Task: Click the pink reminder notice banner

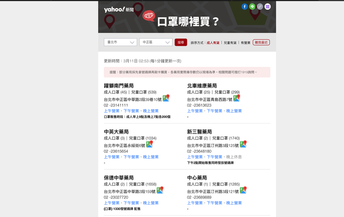Action: click(187, 72)
